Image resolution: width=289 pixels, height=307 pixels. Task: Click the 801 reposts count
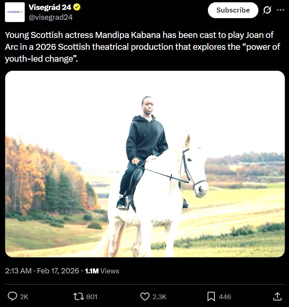point(92,297)
